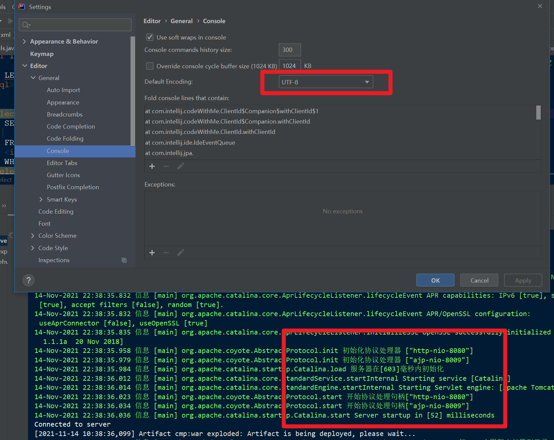
Task: Add a new exception entry
Action: [x=152, y=252]
